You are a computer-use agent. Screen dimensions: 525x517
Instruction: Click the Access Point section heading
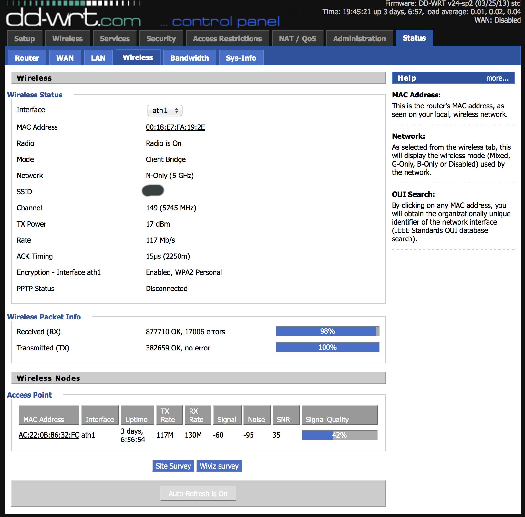[x=29, y=395]
